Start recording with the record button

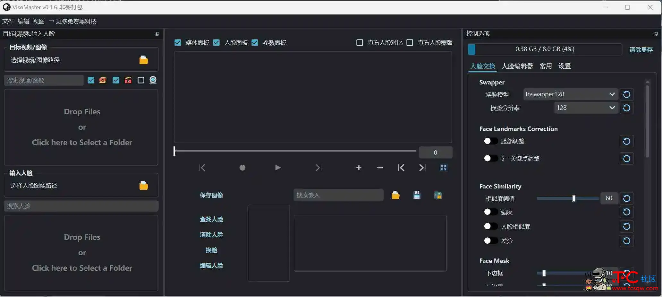(x=242, y=168)
